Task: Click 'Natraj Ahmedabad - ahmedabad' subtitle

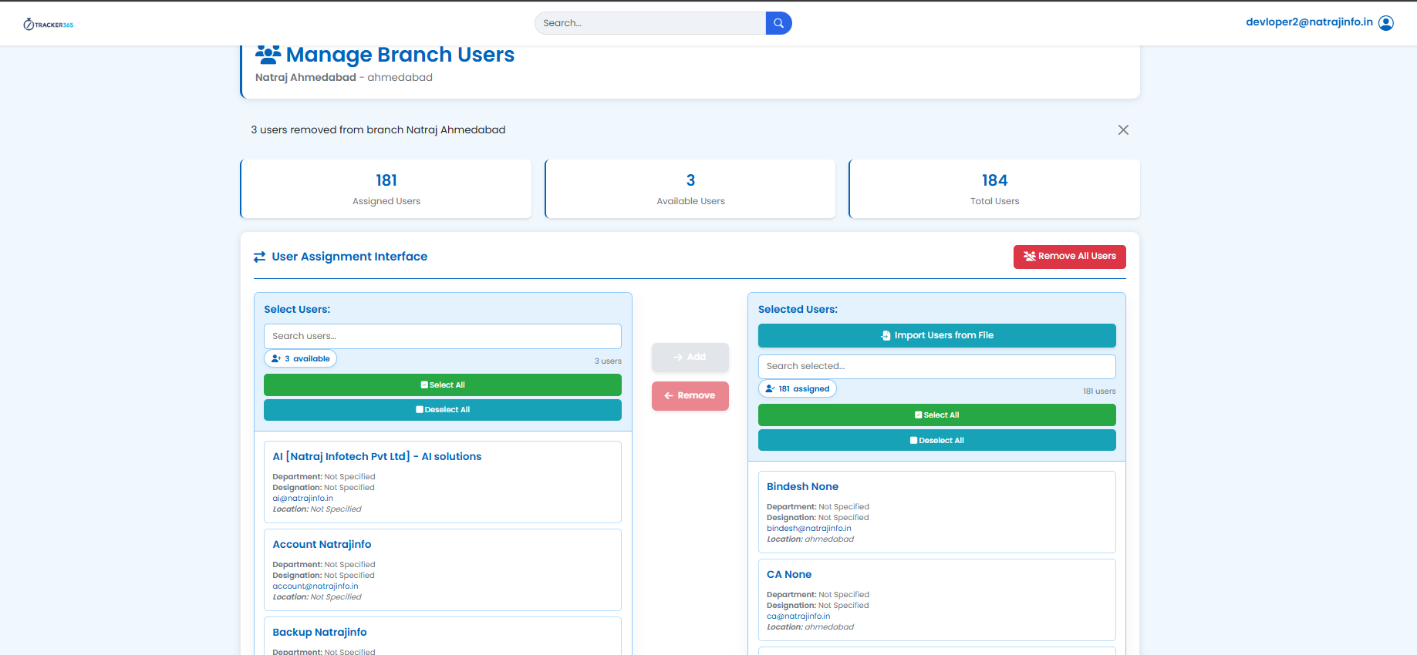Action: pyautogui.click(x=344, y=77)
